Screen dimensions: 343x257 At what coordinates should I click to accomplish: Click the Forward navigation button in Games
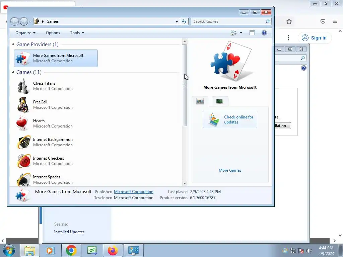point(24,21)
